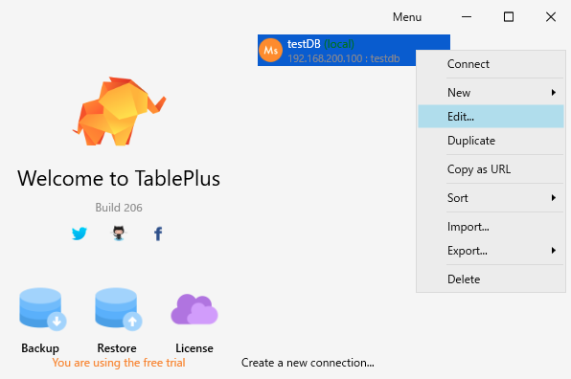Open the Menu button in title bar
This screenshot has height=379, width=571.
pos(407,17)
